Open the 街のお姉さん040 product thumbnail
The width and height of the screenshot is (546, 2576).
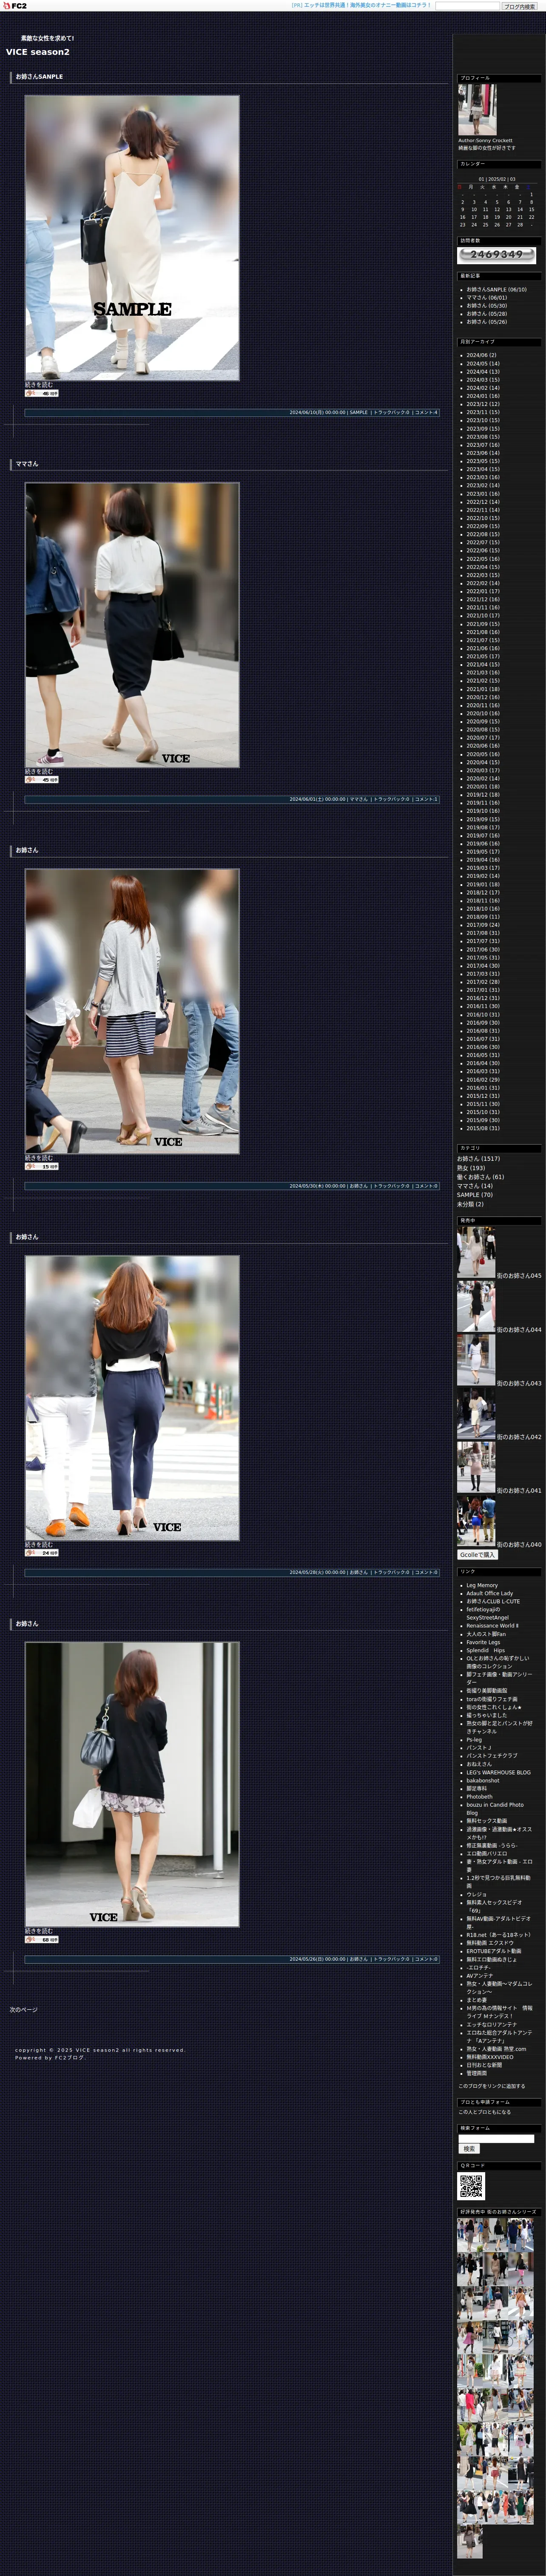(476, 1521)
